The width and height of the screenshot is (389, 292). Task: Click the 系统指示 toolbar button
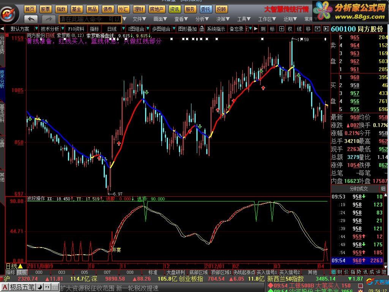pyautogui.click(x=216, y=29)
